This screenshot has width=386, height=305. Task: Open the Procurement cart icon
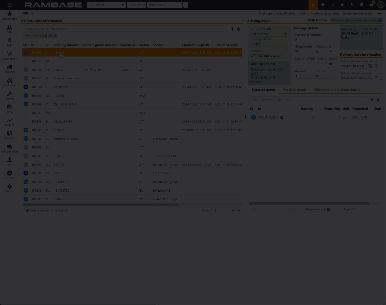coord(9,55)
